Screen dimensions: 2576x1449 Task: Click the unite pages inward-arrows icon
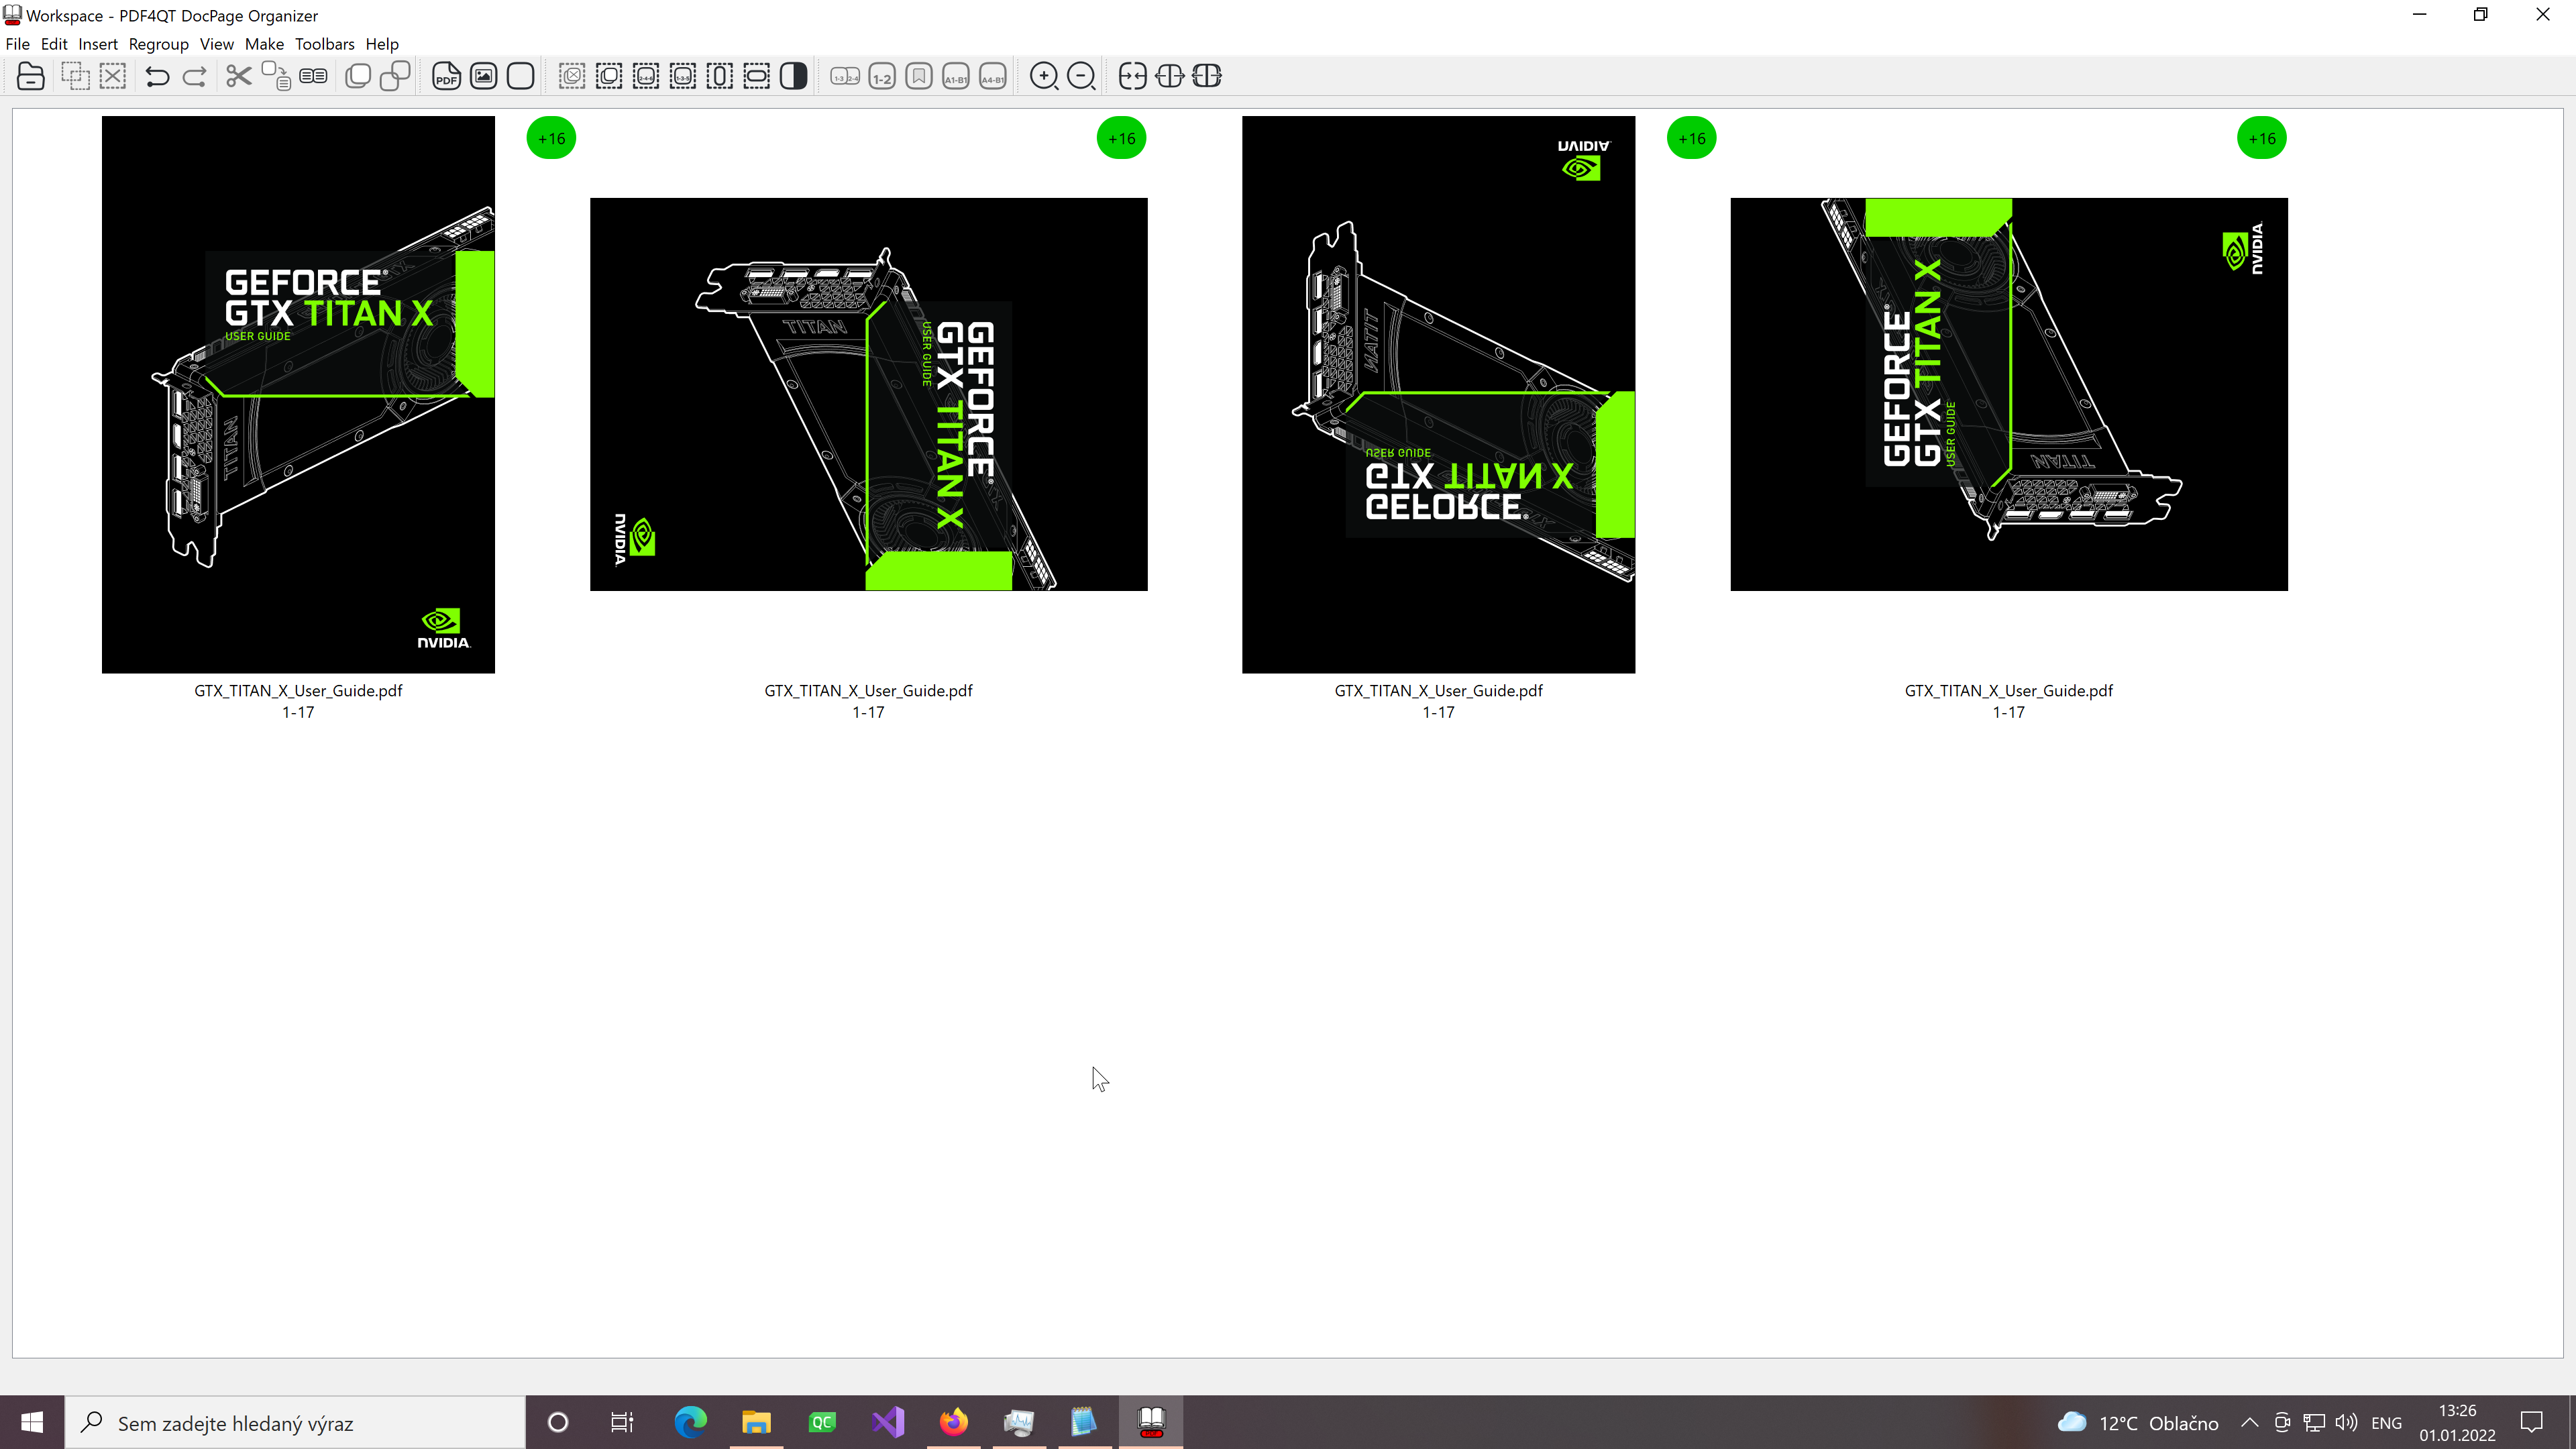coord(1132,76)
